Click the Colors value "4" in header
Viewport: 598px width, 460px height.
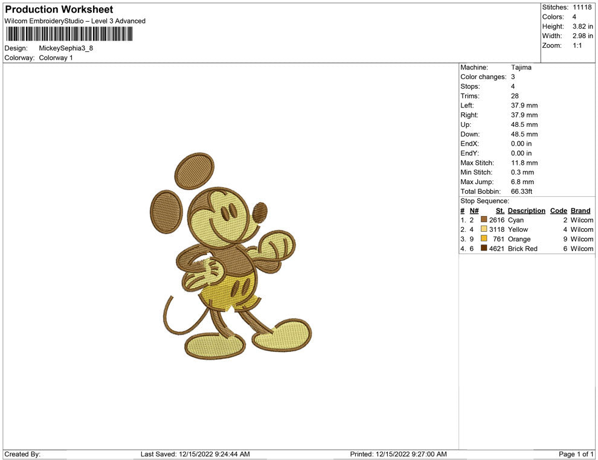click(574, 17)
